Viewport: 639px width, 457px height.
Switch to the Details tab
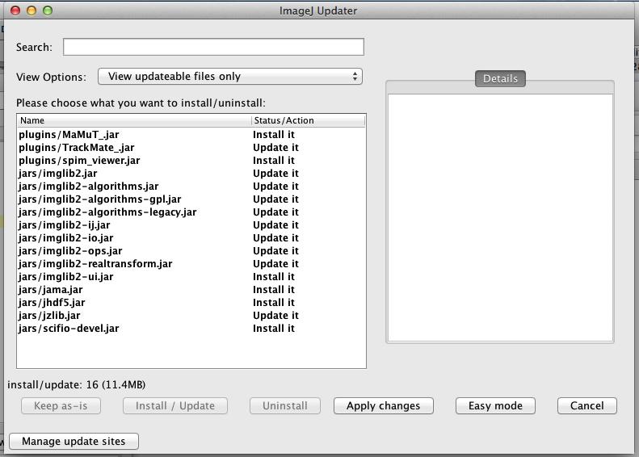coord(500,78)
